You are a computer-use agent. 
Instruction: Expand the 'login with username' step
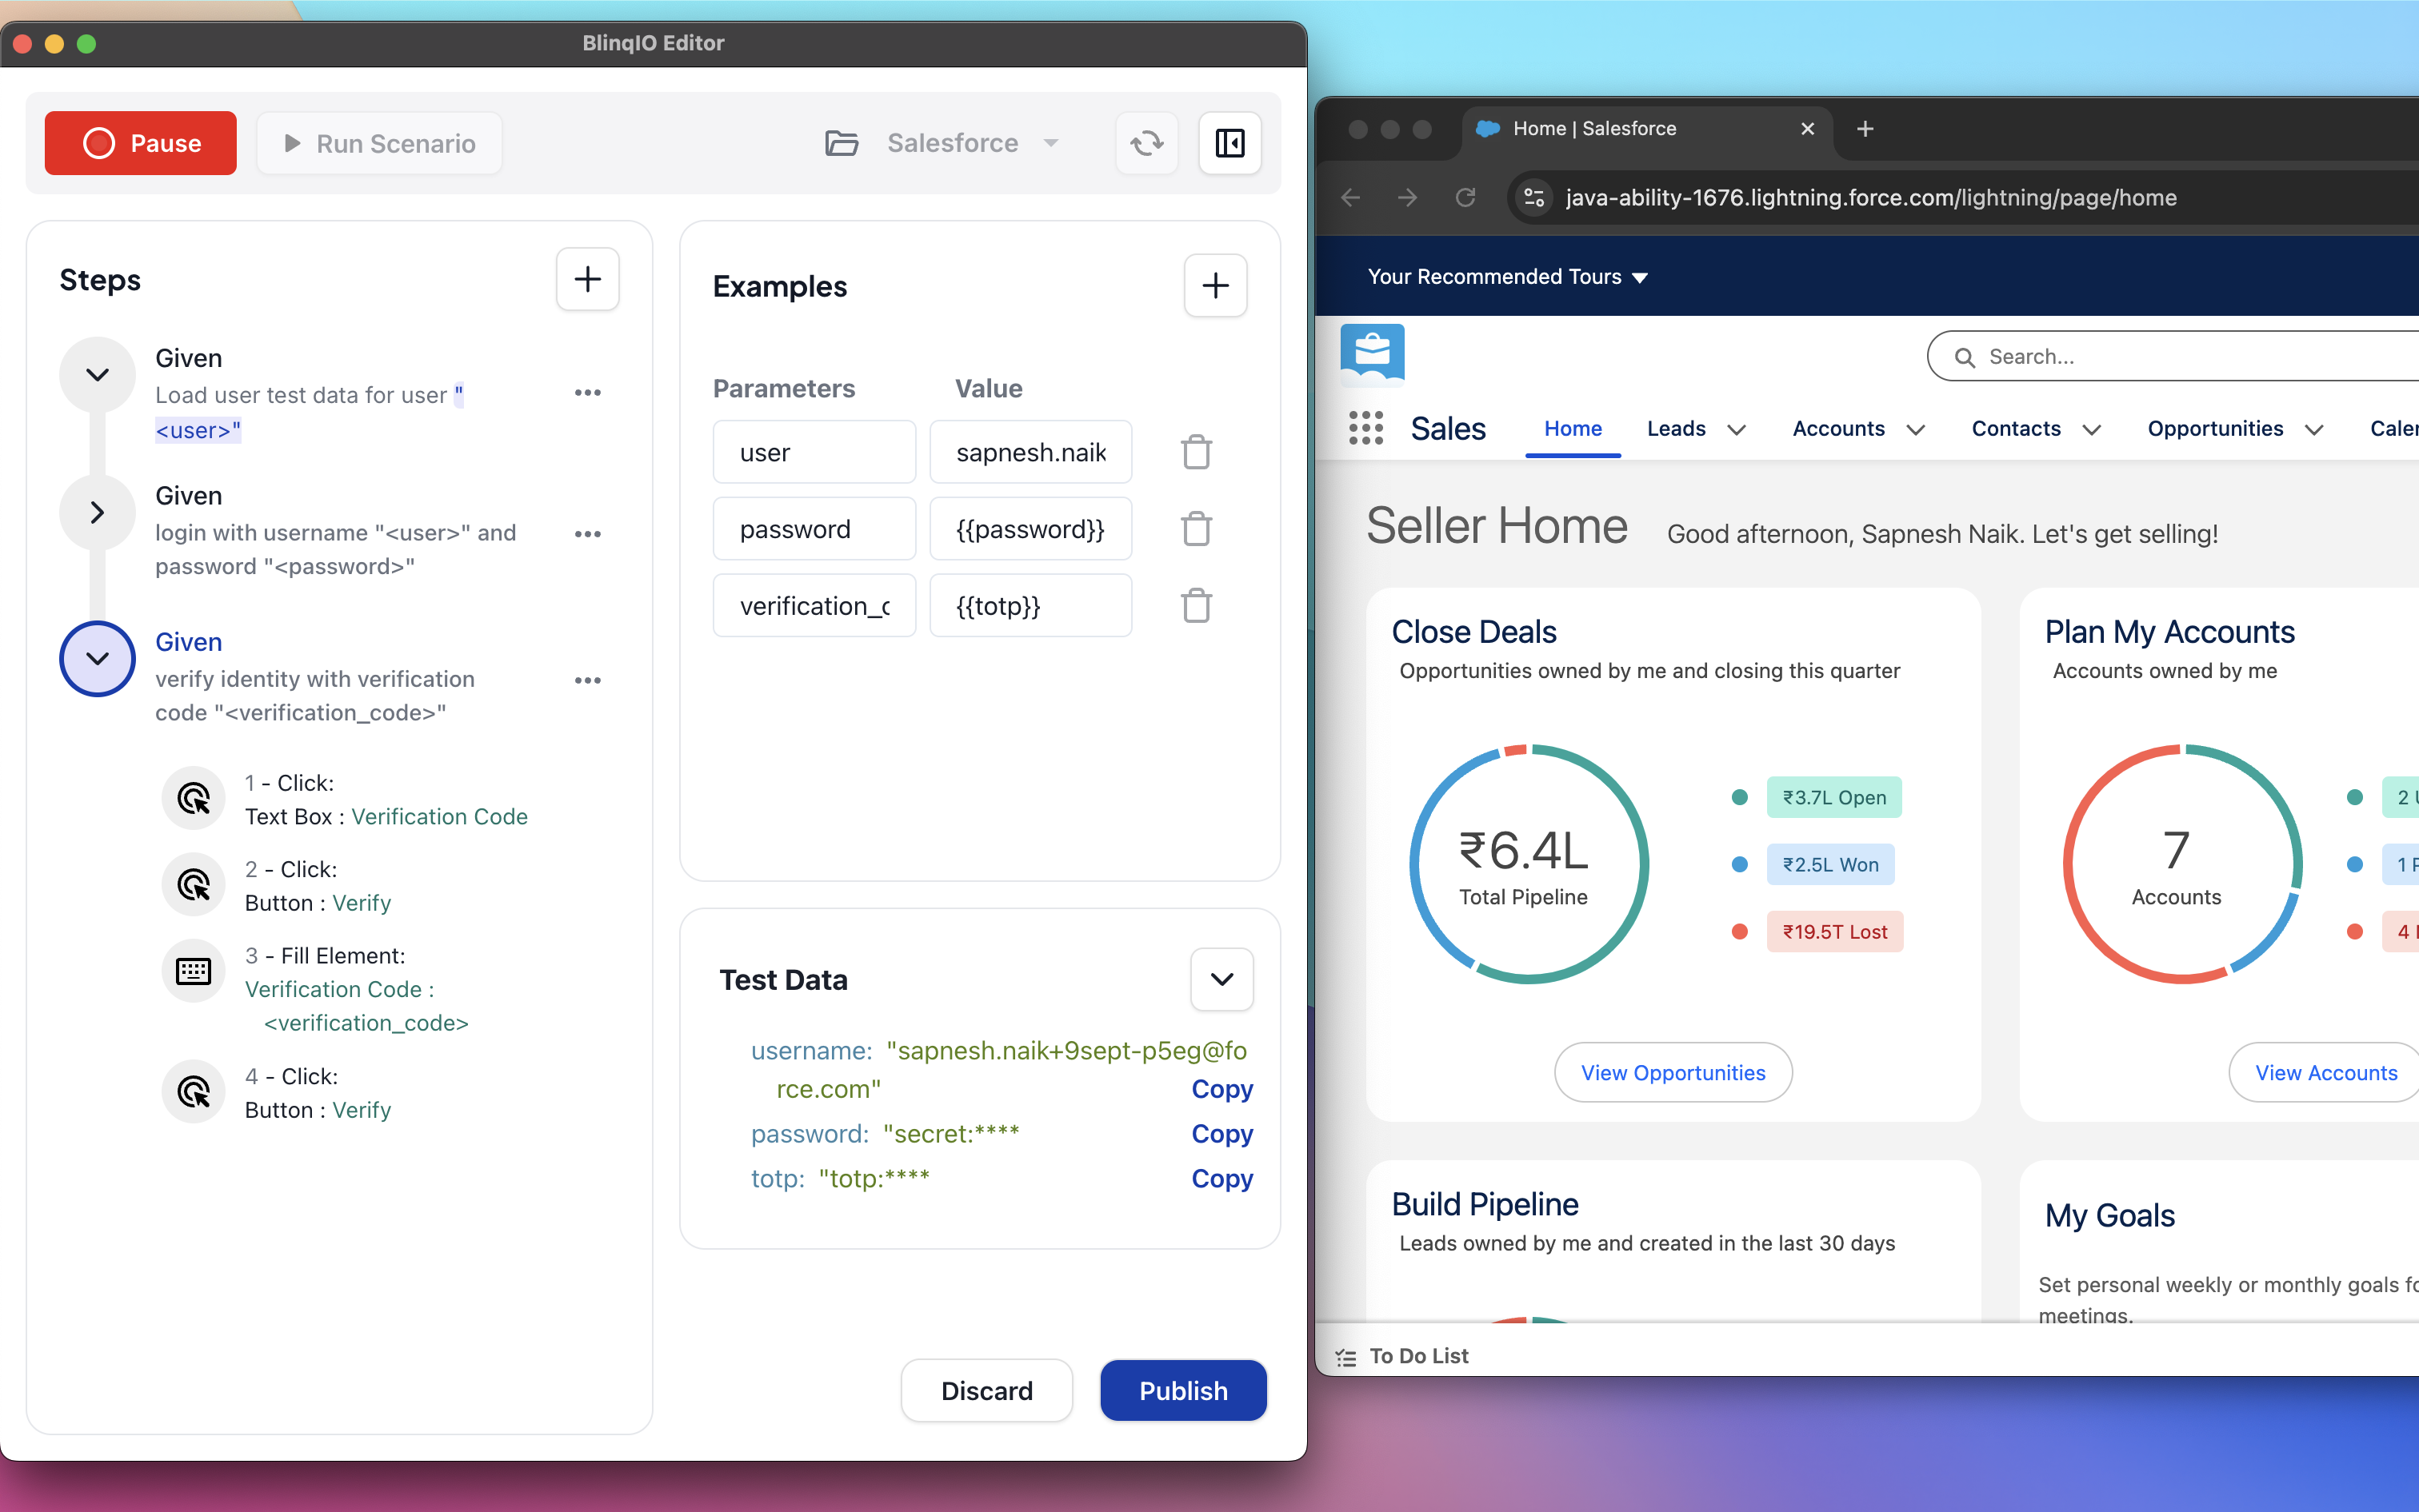[97, 513]
